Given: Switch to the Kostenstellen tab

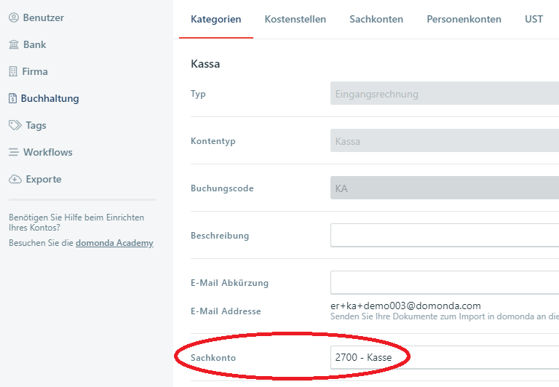Looking at the screenshot, I should [x=295, y=19].
